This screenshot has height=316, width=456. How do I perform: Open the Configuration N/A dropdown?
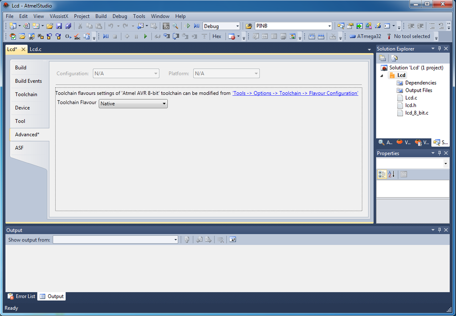pos(126,73)
